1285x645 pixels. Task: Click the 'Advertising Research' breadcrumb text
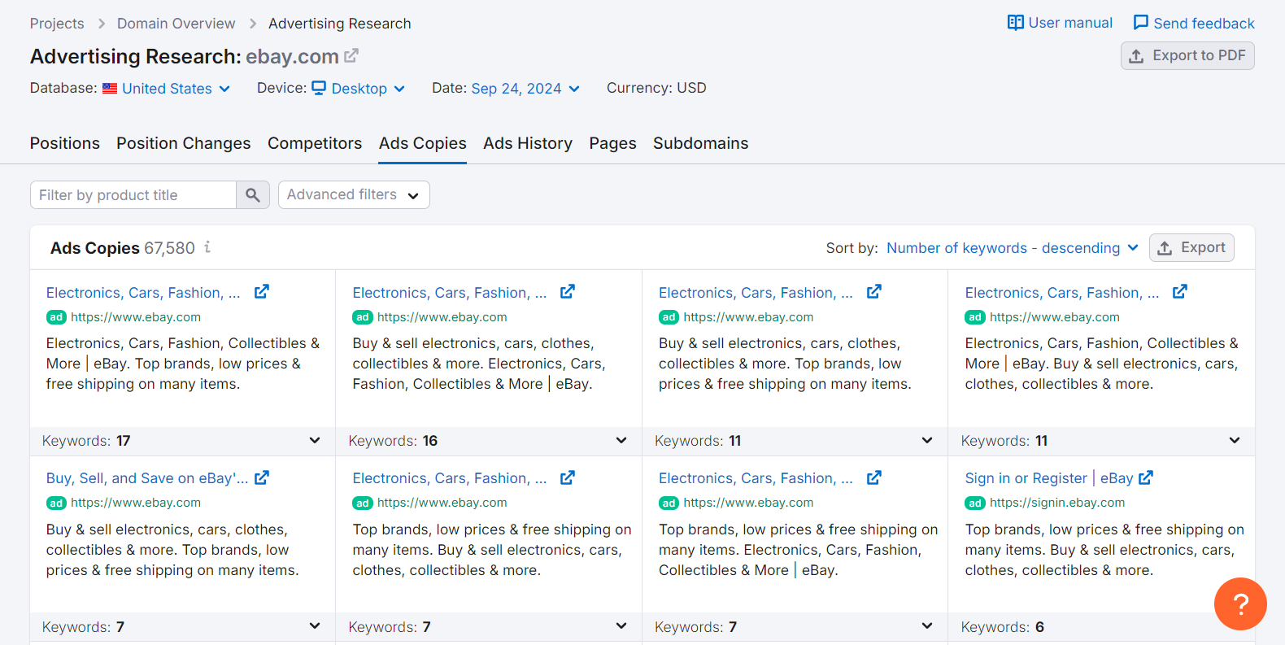pyautogui.click(x=340, y=24)
